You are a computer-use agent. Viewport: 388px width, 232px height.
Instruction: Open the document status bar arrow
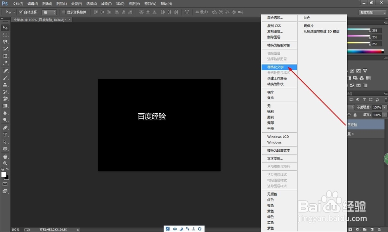coord(78,230)
